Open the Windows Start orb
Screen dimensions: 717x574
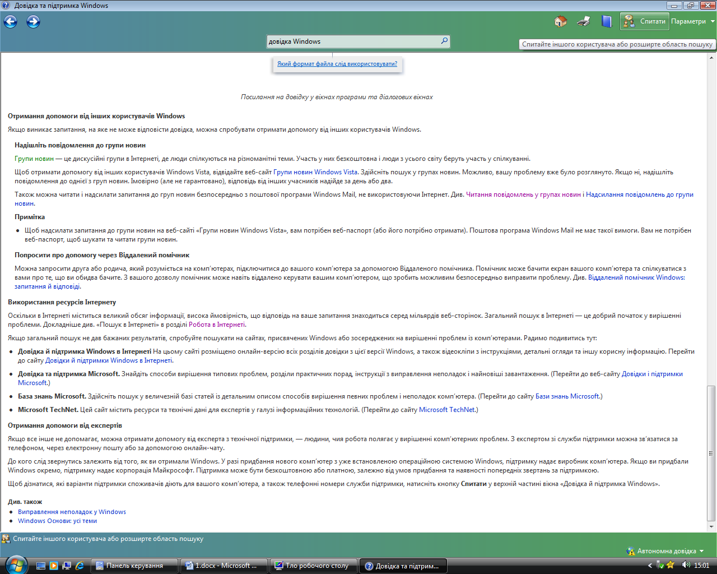(x=15, y=565)
